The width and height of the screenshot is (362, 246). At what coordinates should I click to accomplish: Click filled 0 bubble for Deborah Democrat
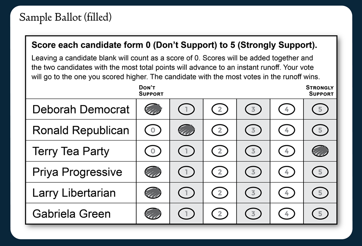point(153,109)
